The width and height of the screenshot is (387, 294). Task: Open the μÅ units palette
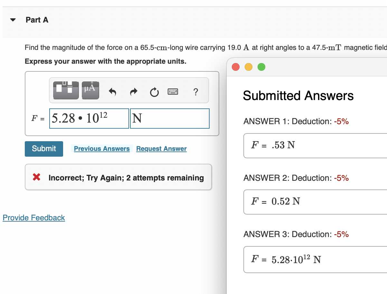pos(90,90)
